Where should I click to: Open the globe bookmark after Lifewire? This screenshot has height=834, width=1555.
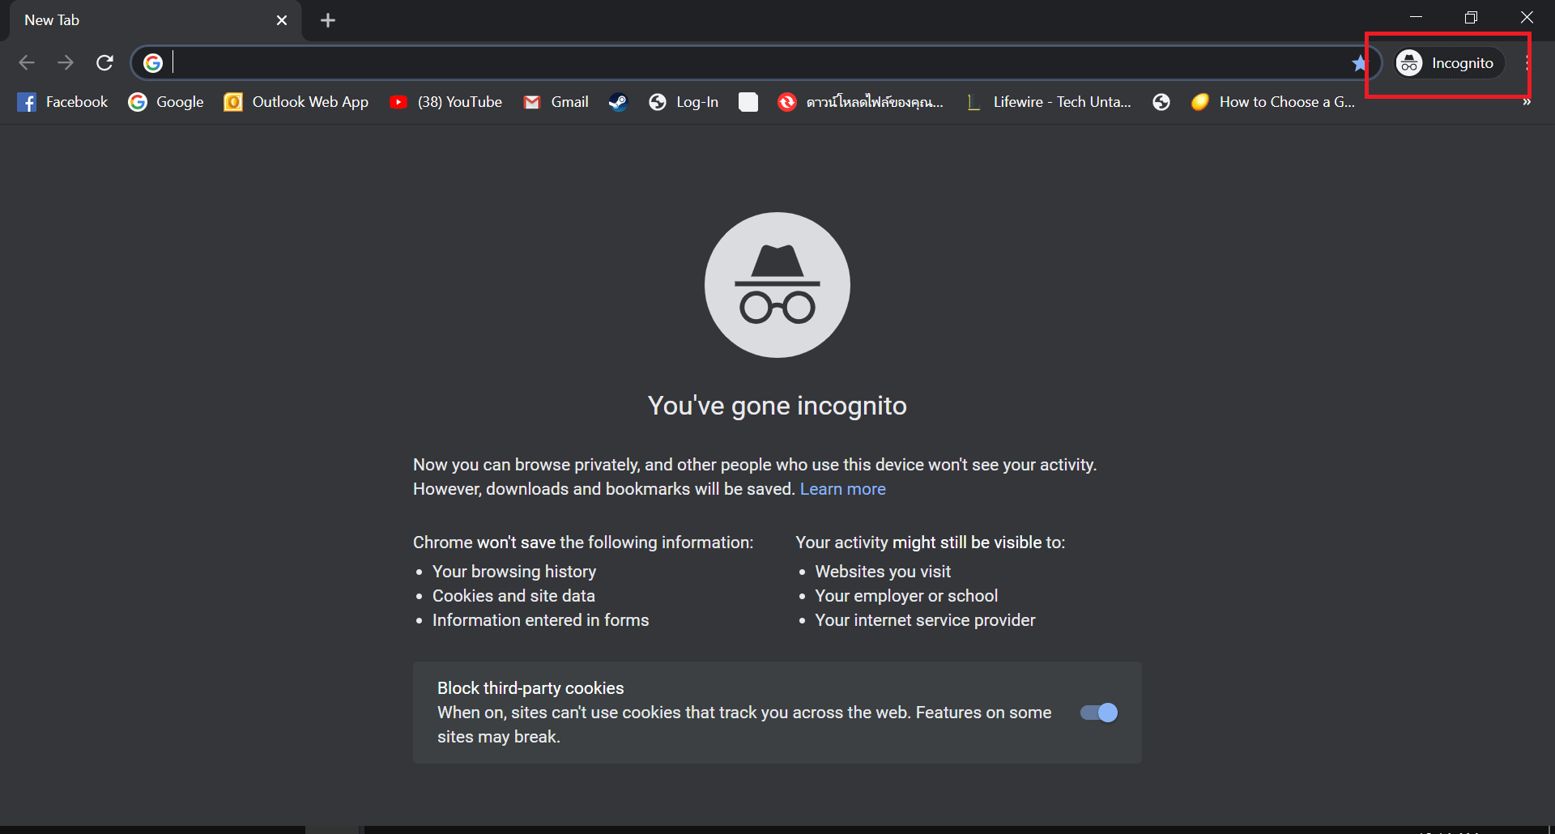[1161, 102]
